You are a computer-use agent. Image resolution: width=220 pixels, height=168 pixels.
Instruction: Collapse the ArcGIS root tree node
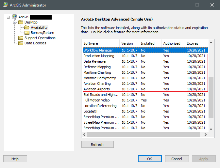click(x=8, y=17)
